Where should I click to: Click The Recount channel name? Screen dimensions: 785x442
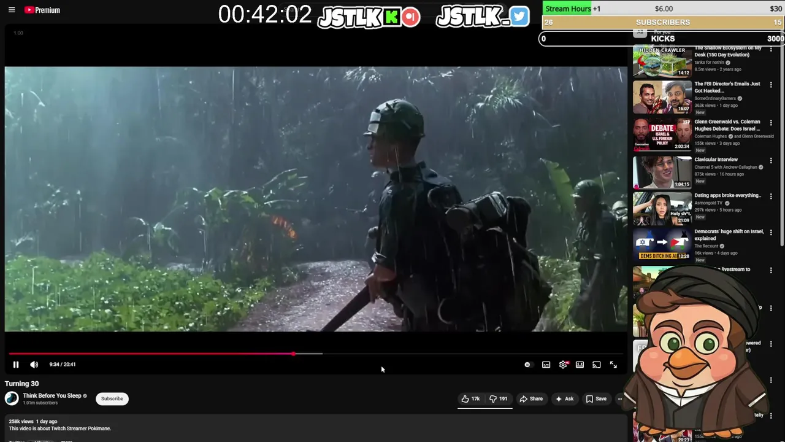706,246
